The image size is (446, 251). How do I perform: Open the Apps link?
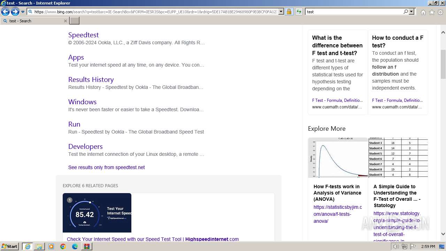tap(76, 57)
